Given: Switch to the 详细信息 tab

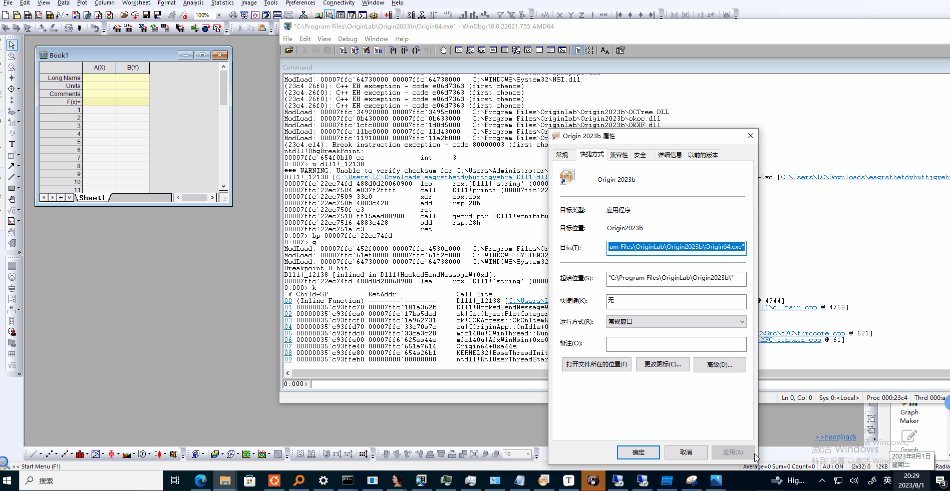Looking at the screenshot, I should pos(670,155).
